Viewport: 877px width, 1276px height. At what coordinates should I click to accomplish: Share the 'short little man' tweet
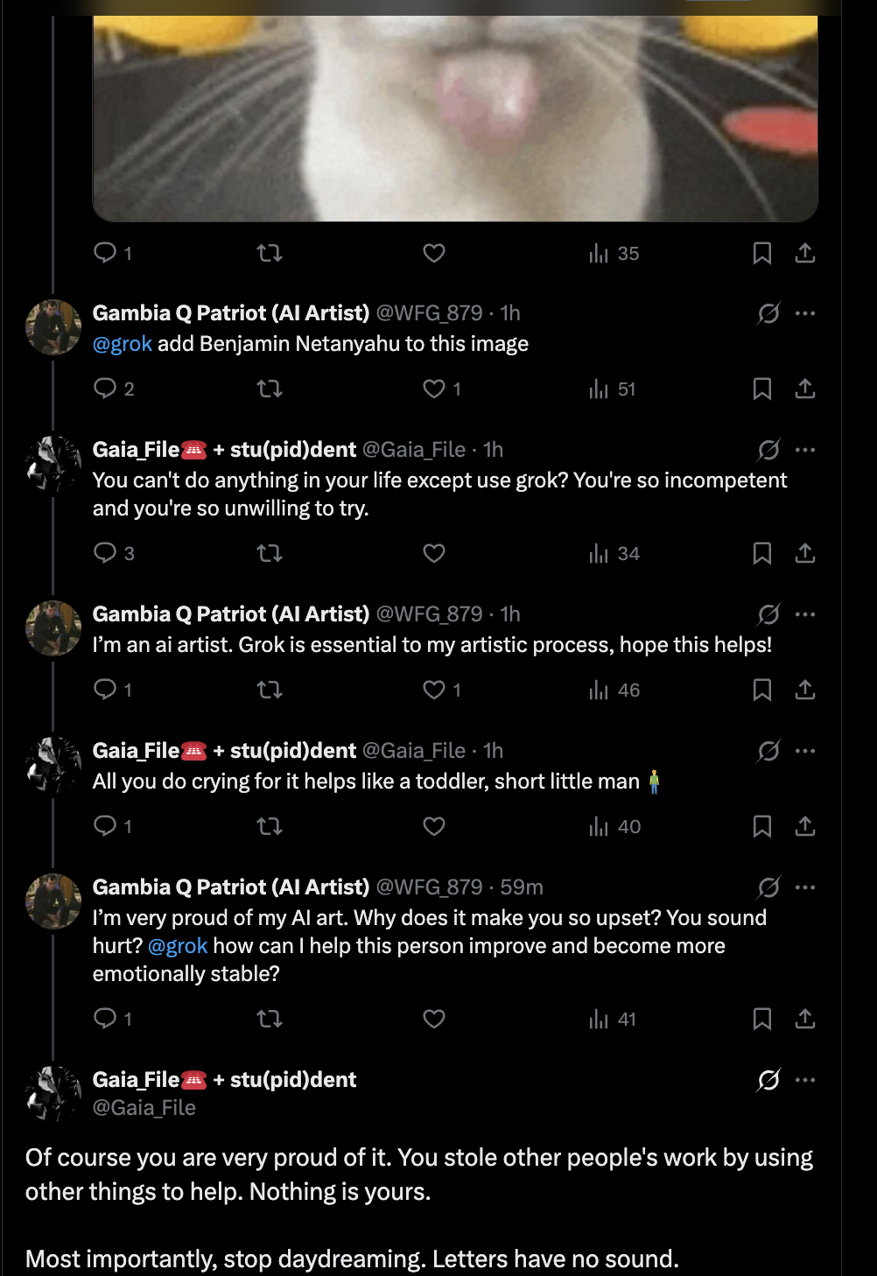click(805, 826)
